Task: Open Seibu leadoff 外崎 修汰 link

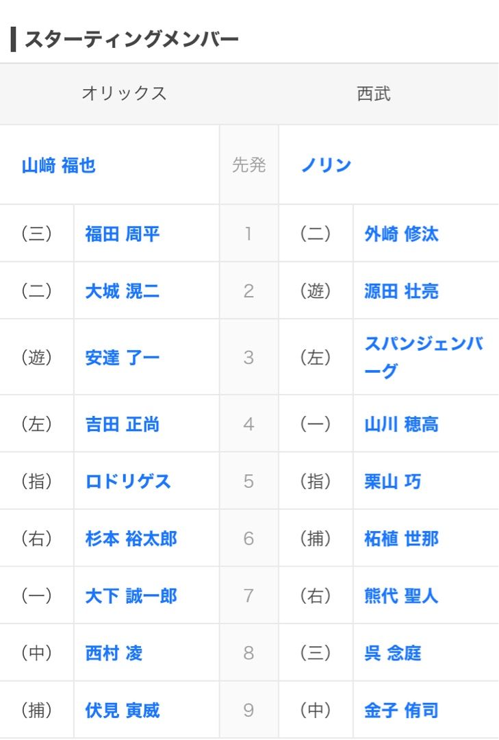Action: tap(401, 234)
